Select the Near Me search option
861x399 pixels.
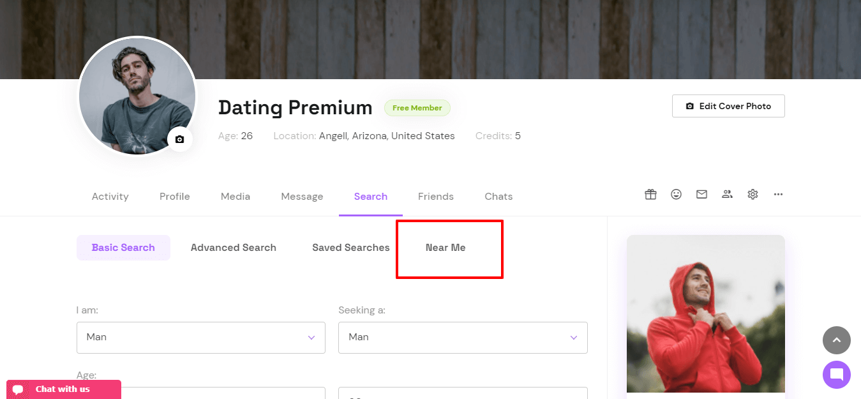point(445,248)
